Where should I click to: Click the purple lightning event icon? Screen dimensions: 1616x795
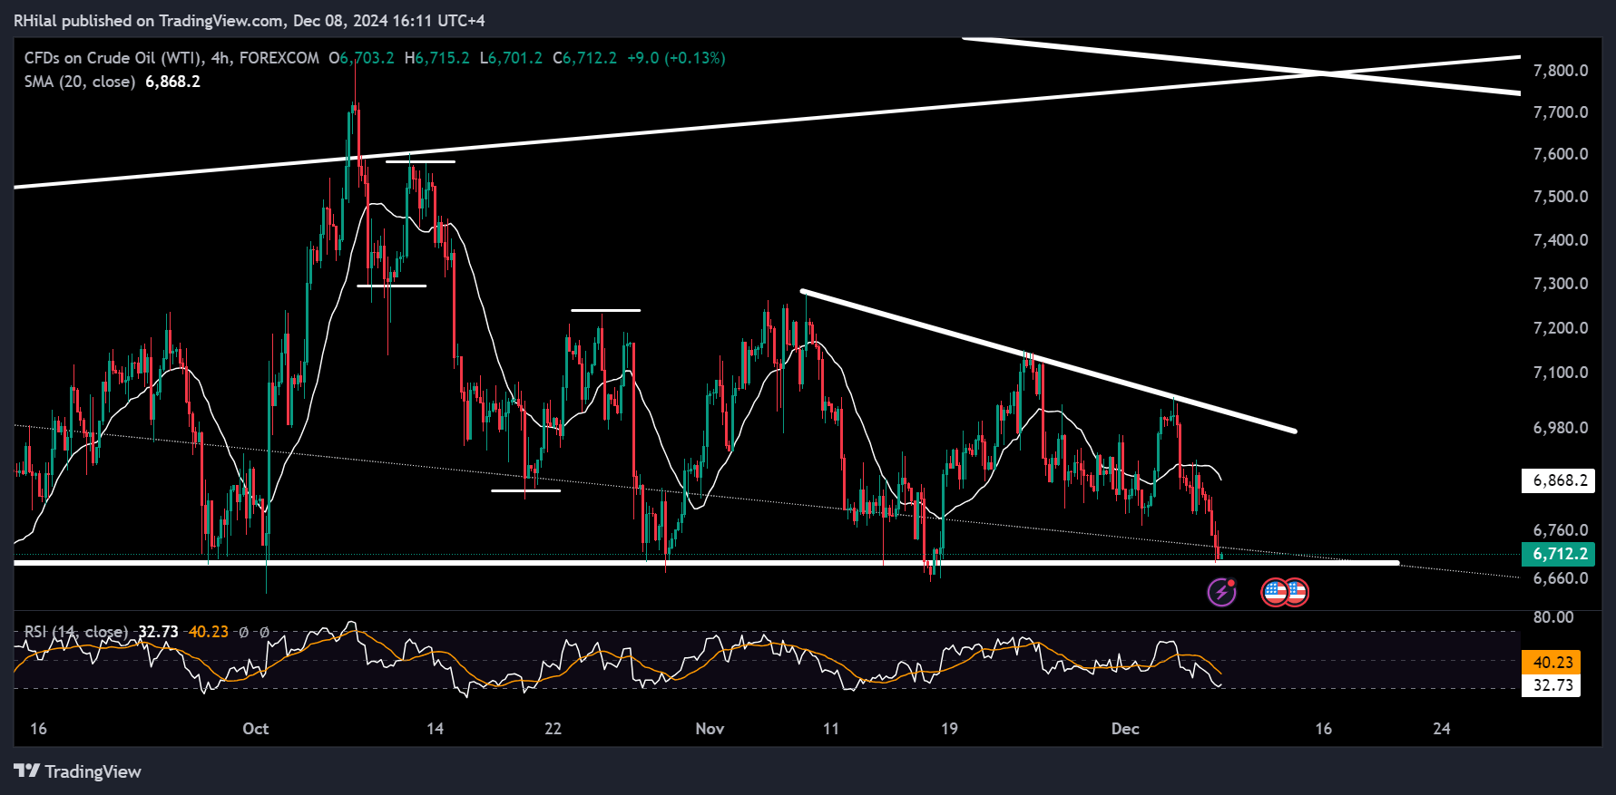point(1221,593)
